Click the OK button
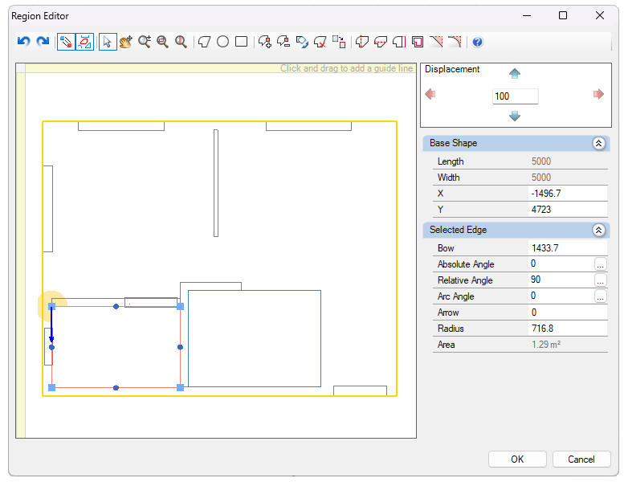 point(517,460)
